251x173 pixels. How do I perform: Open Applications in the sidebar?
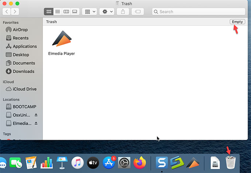24,46
